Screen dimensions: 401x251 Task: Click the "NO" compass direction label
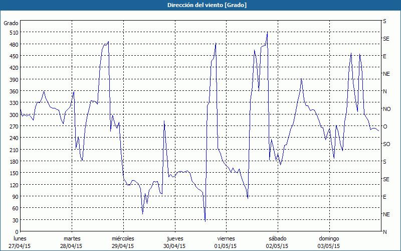tap(386, 109)
